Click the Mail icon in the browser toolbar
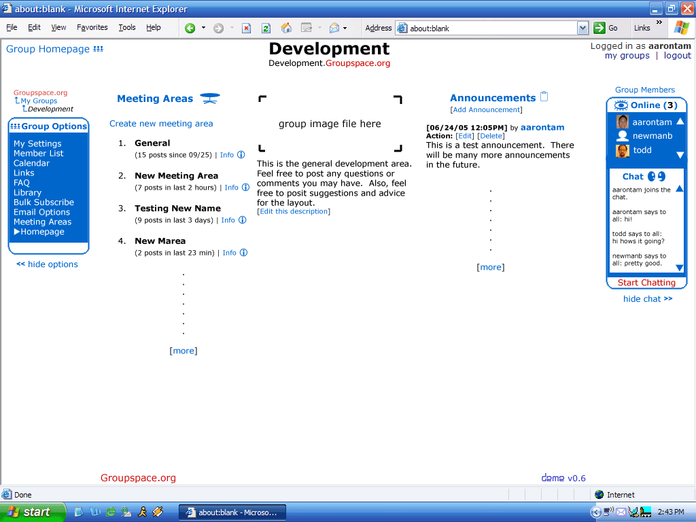Viewport: 696px width, 522px height. coord(334,28)
